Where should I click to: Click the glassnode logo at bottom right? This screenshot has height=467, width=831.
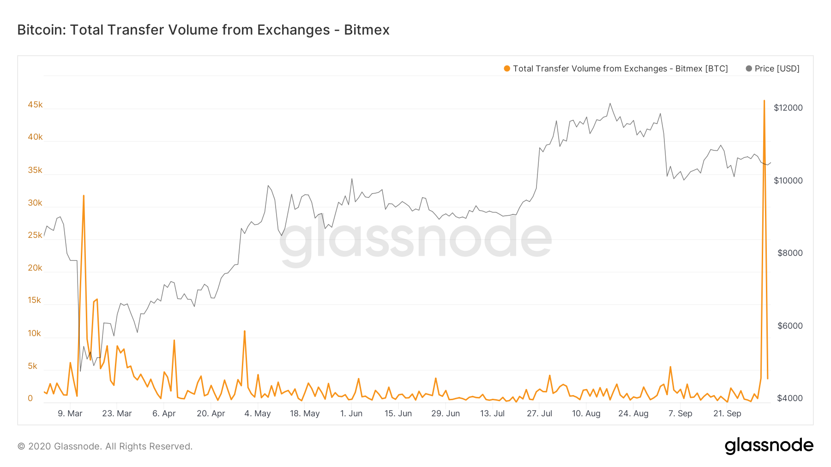tap(769, 446)
